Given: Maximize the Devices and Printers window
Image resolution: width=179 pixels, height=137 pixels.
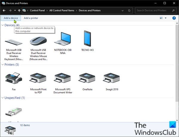Looking at the screenshot, I should 165,3.
